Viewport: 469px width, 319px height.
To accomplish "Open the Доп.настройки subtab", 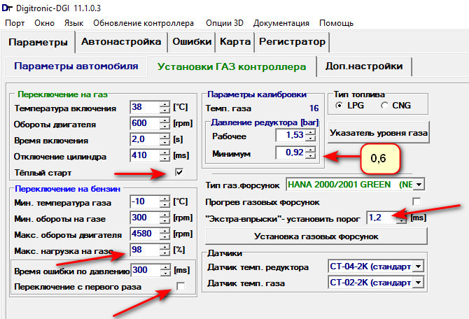I will (364, 66).
